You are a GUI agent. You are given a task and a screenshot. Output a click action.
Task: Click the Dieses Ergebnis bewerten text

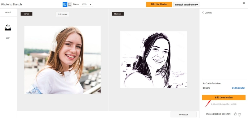coord(219,114)
